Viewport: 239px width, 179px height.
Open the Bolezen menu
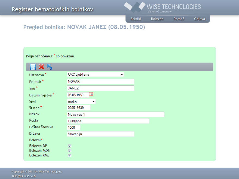coord(157,19)
